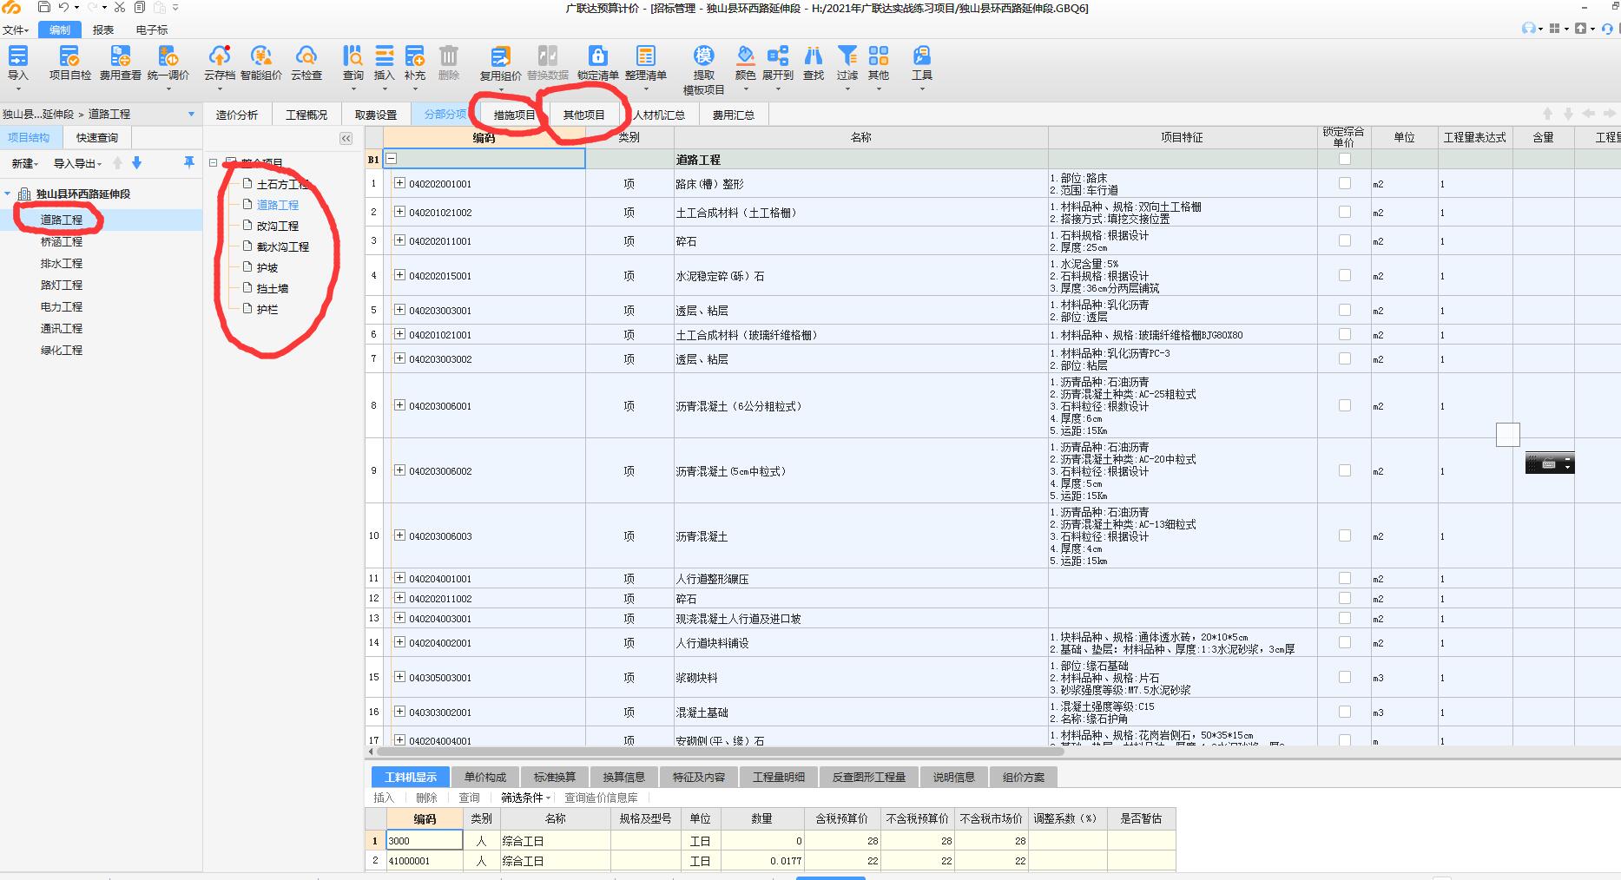The image size is (1621, 880).
Task: Open the breadcrumb dropdown arrow beside 道路工程
Action: pyautogui.click(x=191, y=114)
